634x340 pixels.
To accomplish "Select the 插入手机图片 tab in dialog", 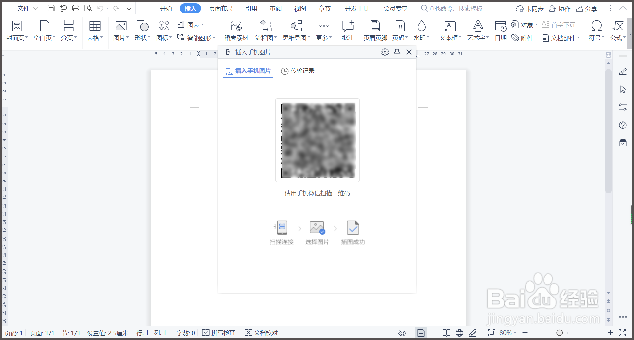I will pyautogui.click(x=248, y=71).
